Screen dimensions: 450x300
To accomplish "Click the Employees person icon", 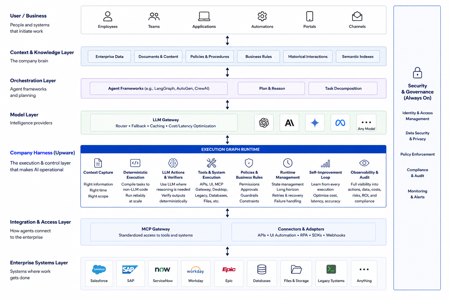I will click(x=108, y=16).
